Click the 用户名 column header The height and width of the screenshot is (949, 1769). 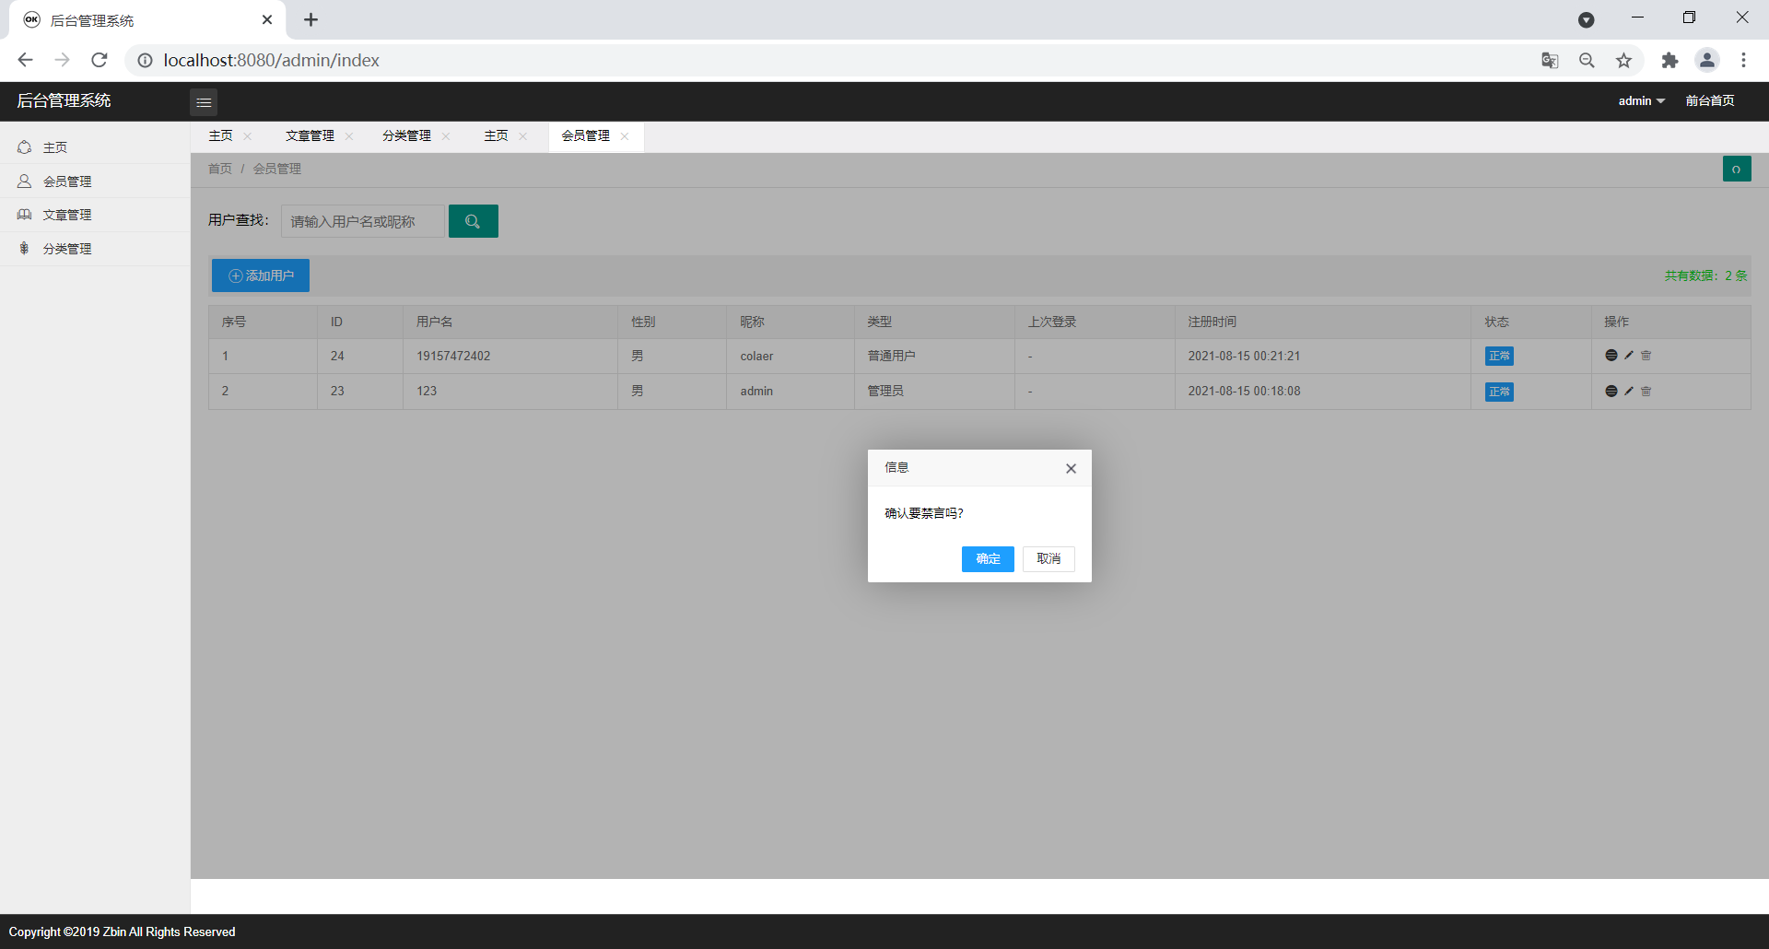coord(434,322)
